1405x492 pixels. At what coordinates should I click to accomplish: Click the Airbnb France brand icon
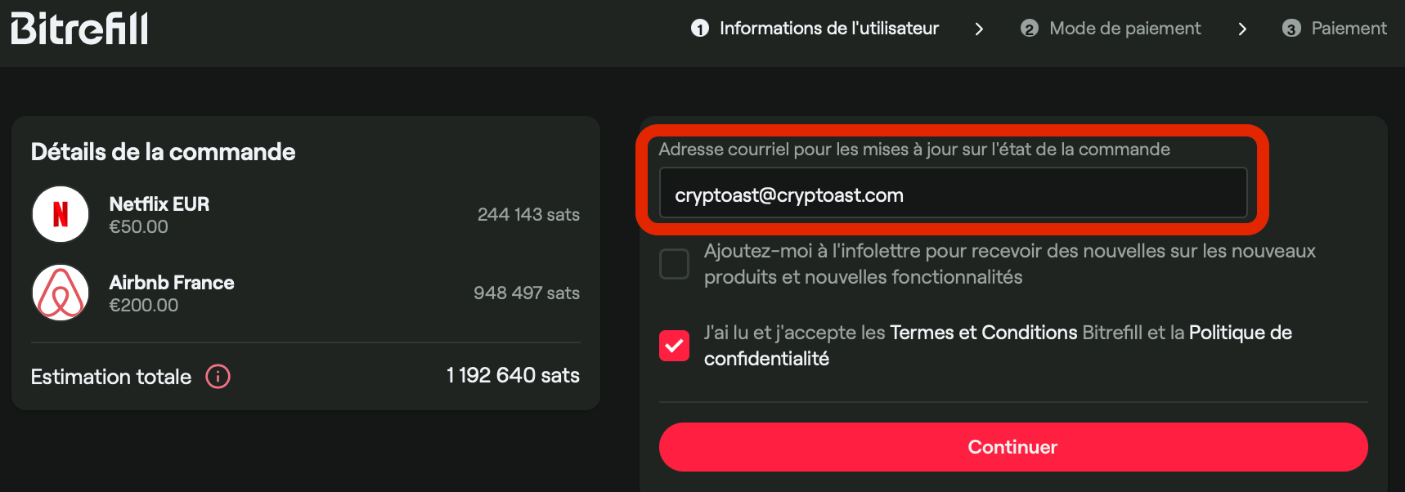(x=60, y=292)
